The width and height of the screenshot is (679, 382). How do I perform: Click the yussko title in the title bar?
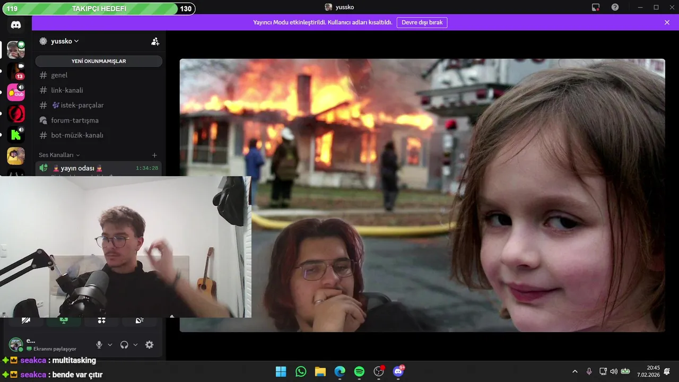pyautogui.click(x=345, y=7)
